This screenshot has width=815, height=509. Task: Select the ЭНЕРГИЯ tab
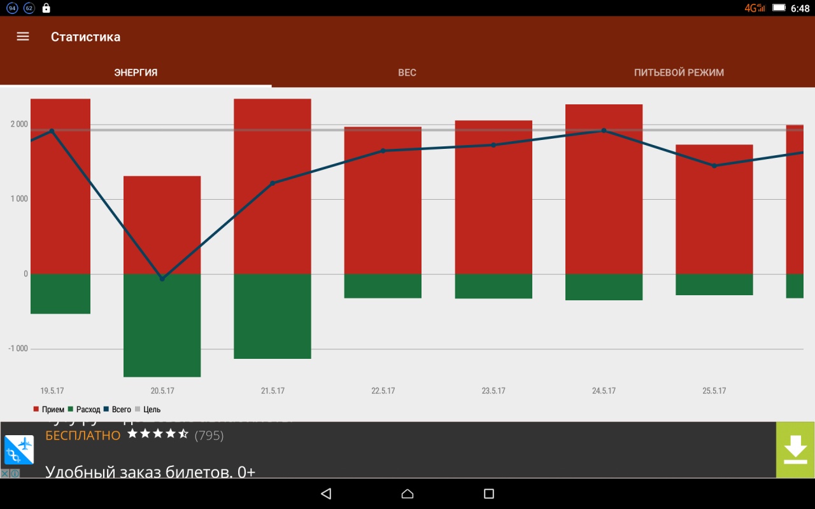click(x=136, y=73)
